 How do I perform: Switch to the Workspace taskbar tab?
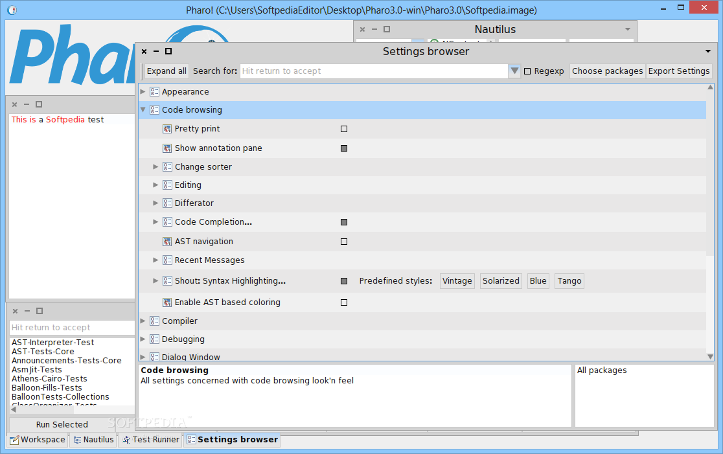pos(38,440)
